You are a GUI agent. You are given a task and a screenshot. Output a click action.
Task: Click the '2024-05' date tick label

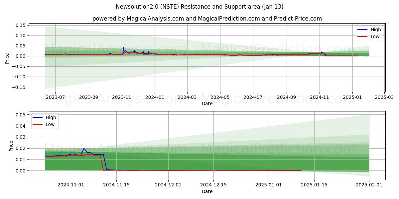[x=220, y=98]
